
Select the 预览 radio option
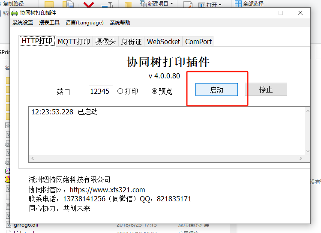coord(162,91)
